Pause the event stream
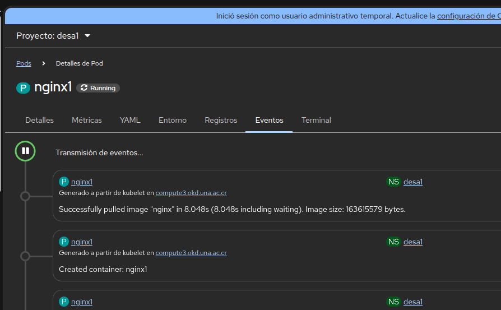 25,151
